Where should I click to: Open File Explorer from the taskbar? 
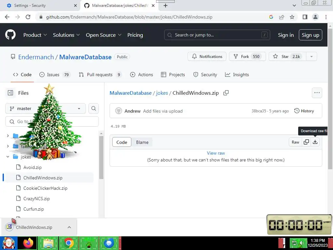(x=48, y=243)
